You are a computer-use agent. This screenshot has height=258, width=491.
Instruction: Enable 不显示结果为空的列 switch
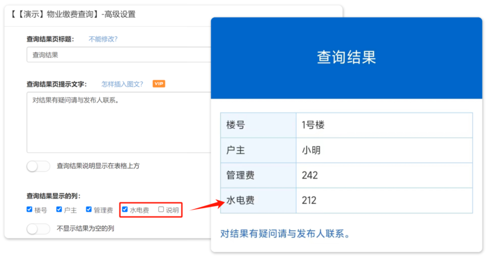(38, 229)
